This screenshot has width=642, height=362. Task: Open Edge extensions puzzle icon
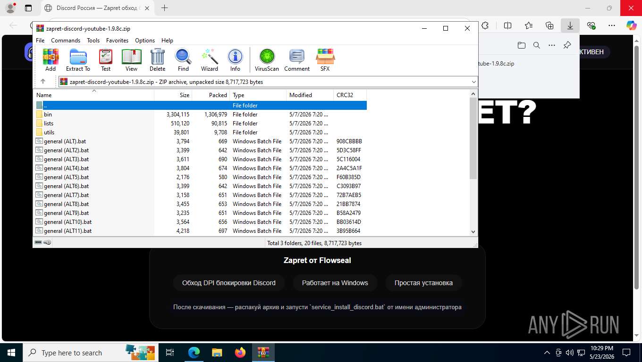485,25
